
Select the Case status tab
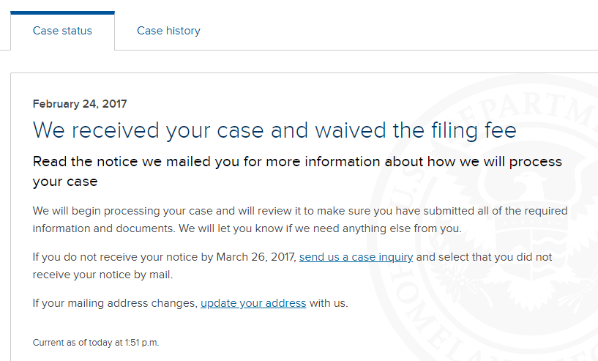(62, 31)
